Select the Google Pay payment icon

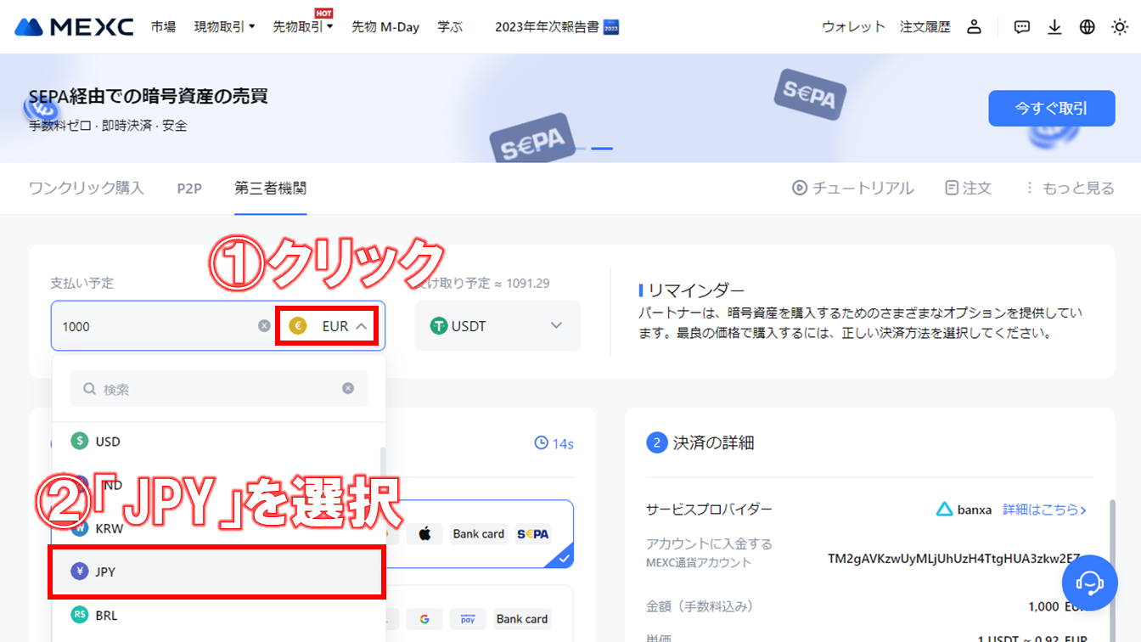(x=424, y=619)
